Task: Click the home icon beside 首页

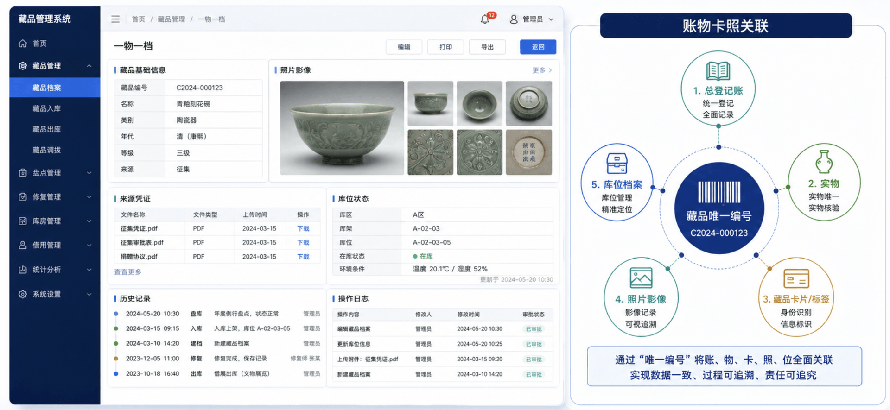Action: point(23,43)
